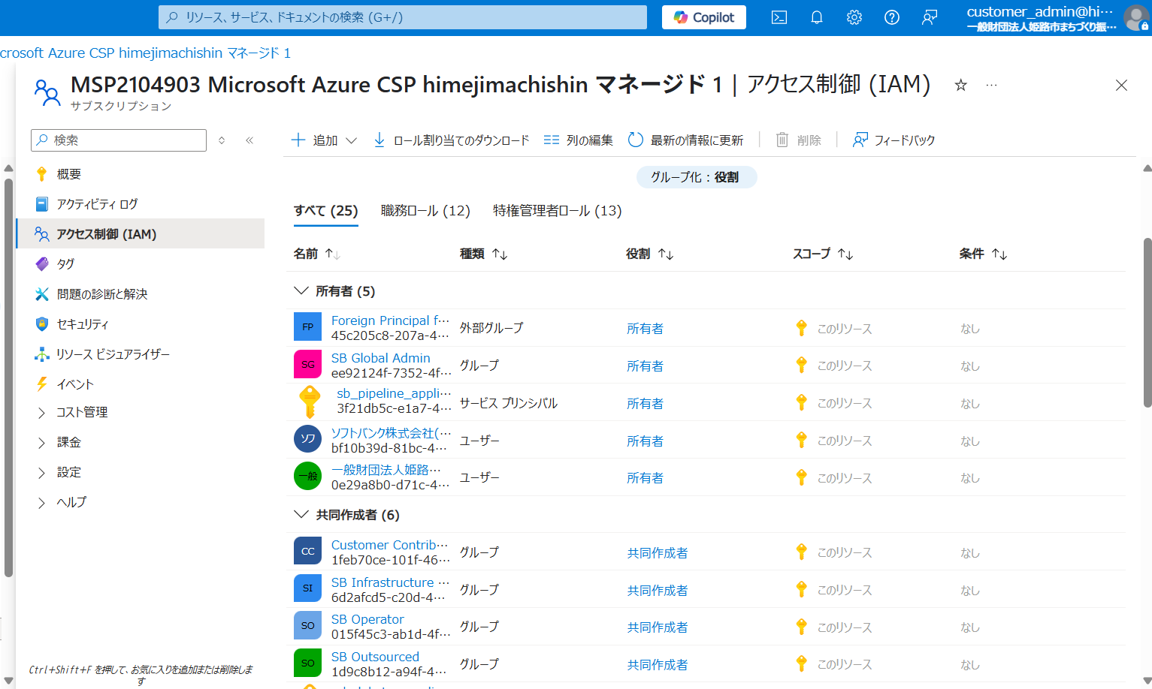Image resolution: width=1152 pixels, height=689 pixels.
Task: Open Cloud Shell from the top bar
Action: point(779,17)
